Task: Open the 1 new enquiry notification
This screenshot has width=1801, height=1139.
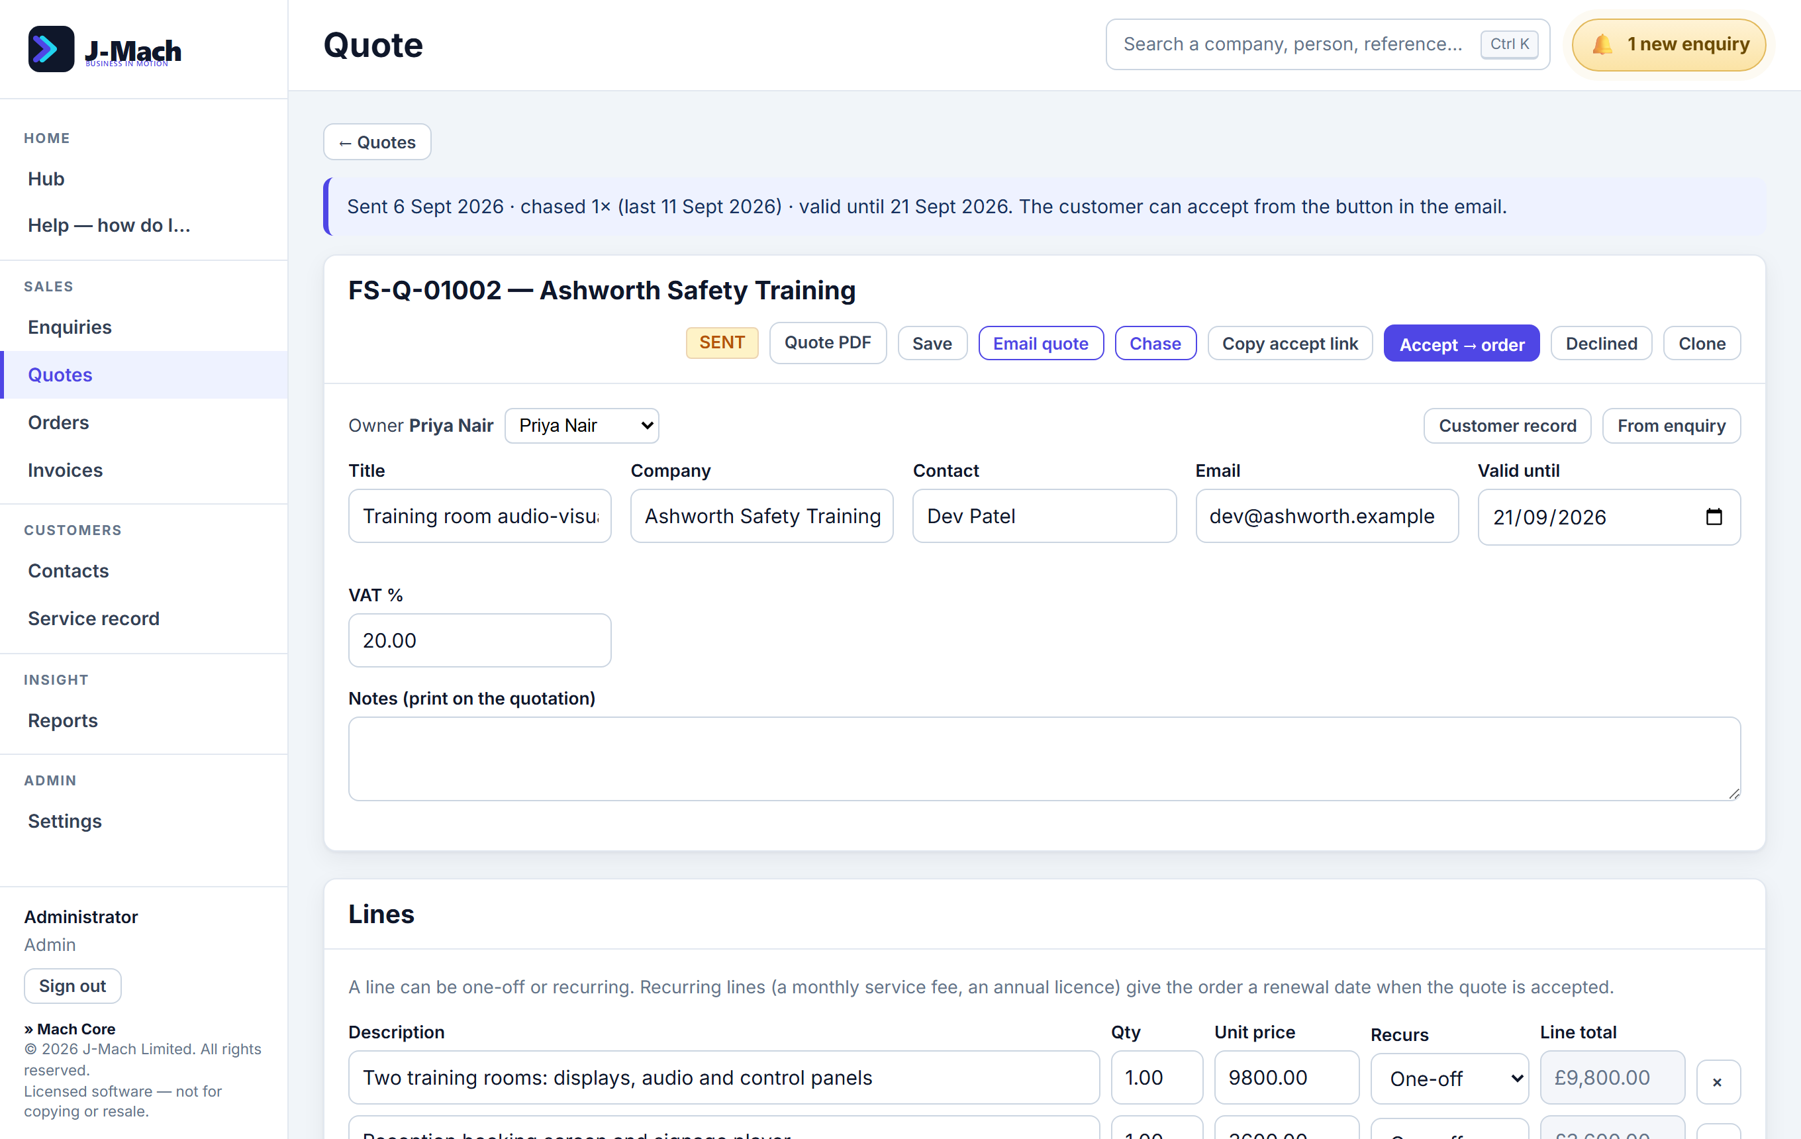Action: click(x=1669, y=45)
